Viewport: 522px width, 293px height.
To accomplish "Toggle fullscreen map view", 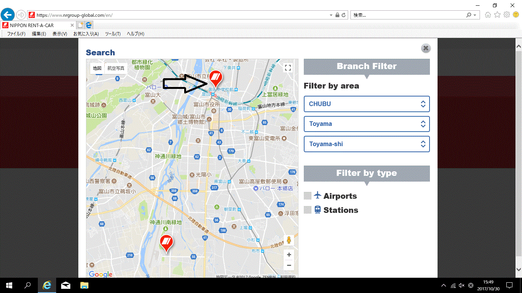I will [x=288, y=68].
